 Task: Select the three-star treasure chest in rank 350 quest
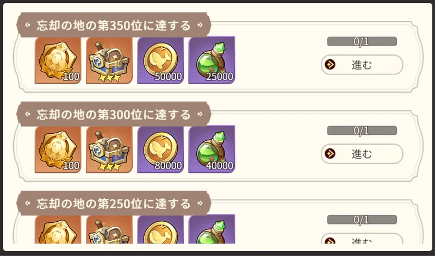(109, 60)
